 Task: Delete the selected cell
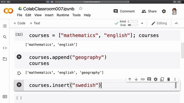point(168,79)
